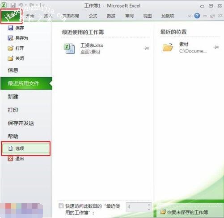
Task: Enable quick access to recent workbooks checkbox
Action: click(x=61, y=206)
